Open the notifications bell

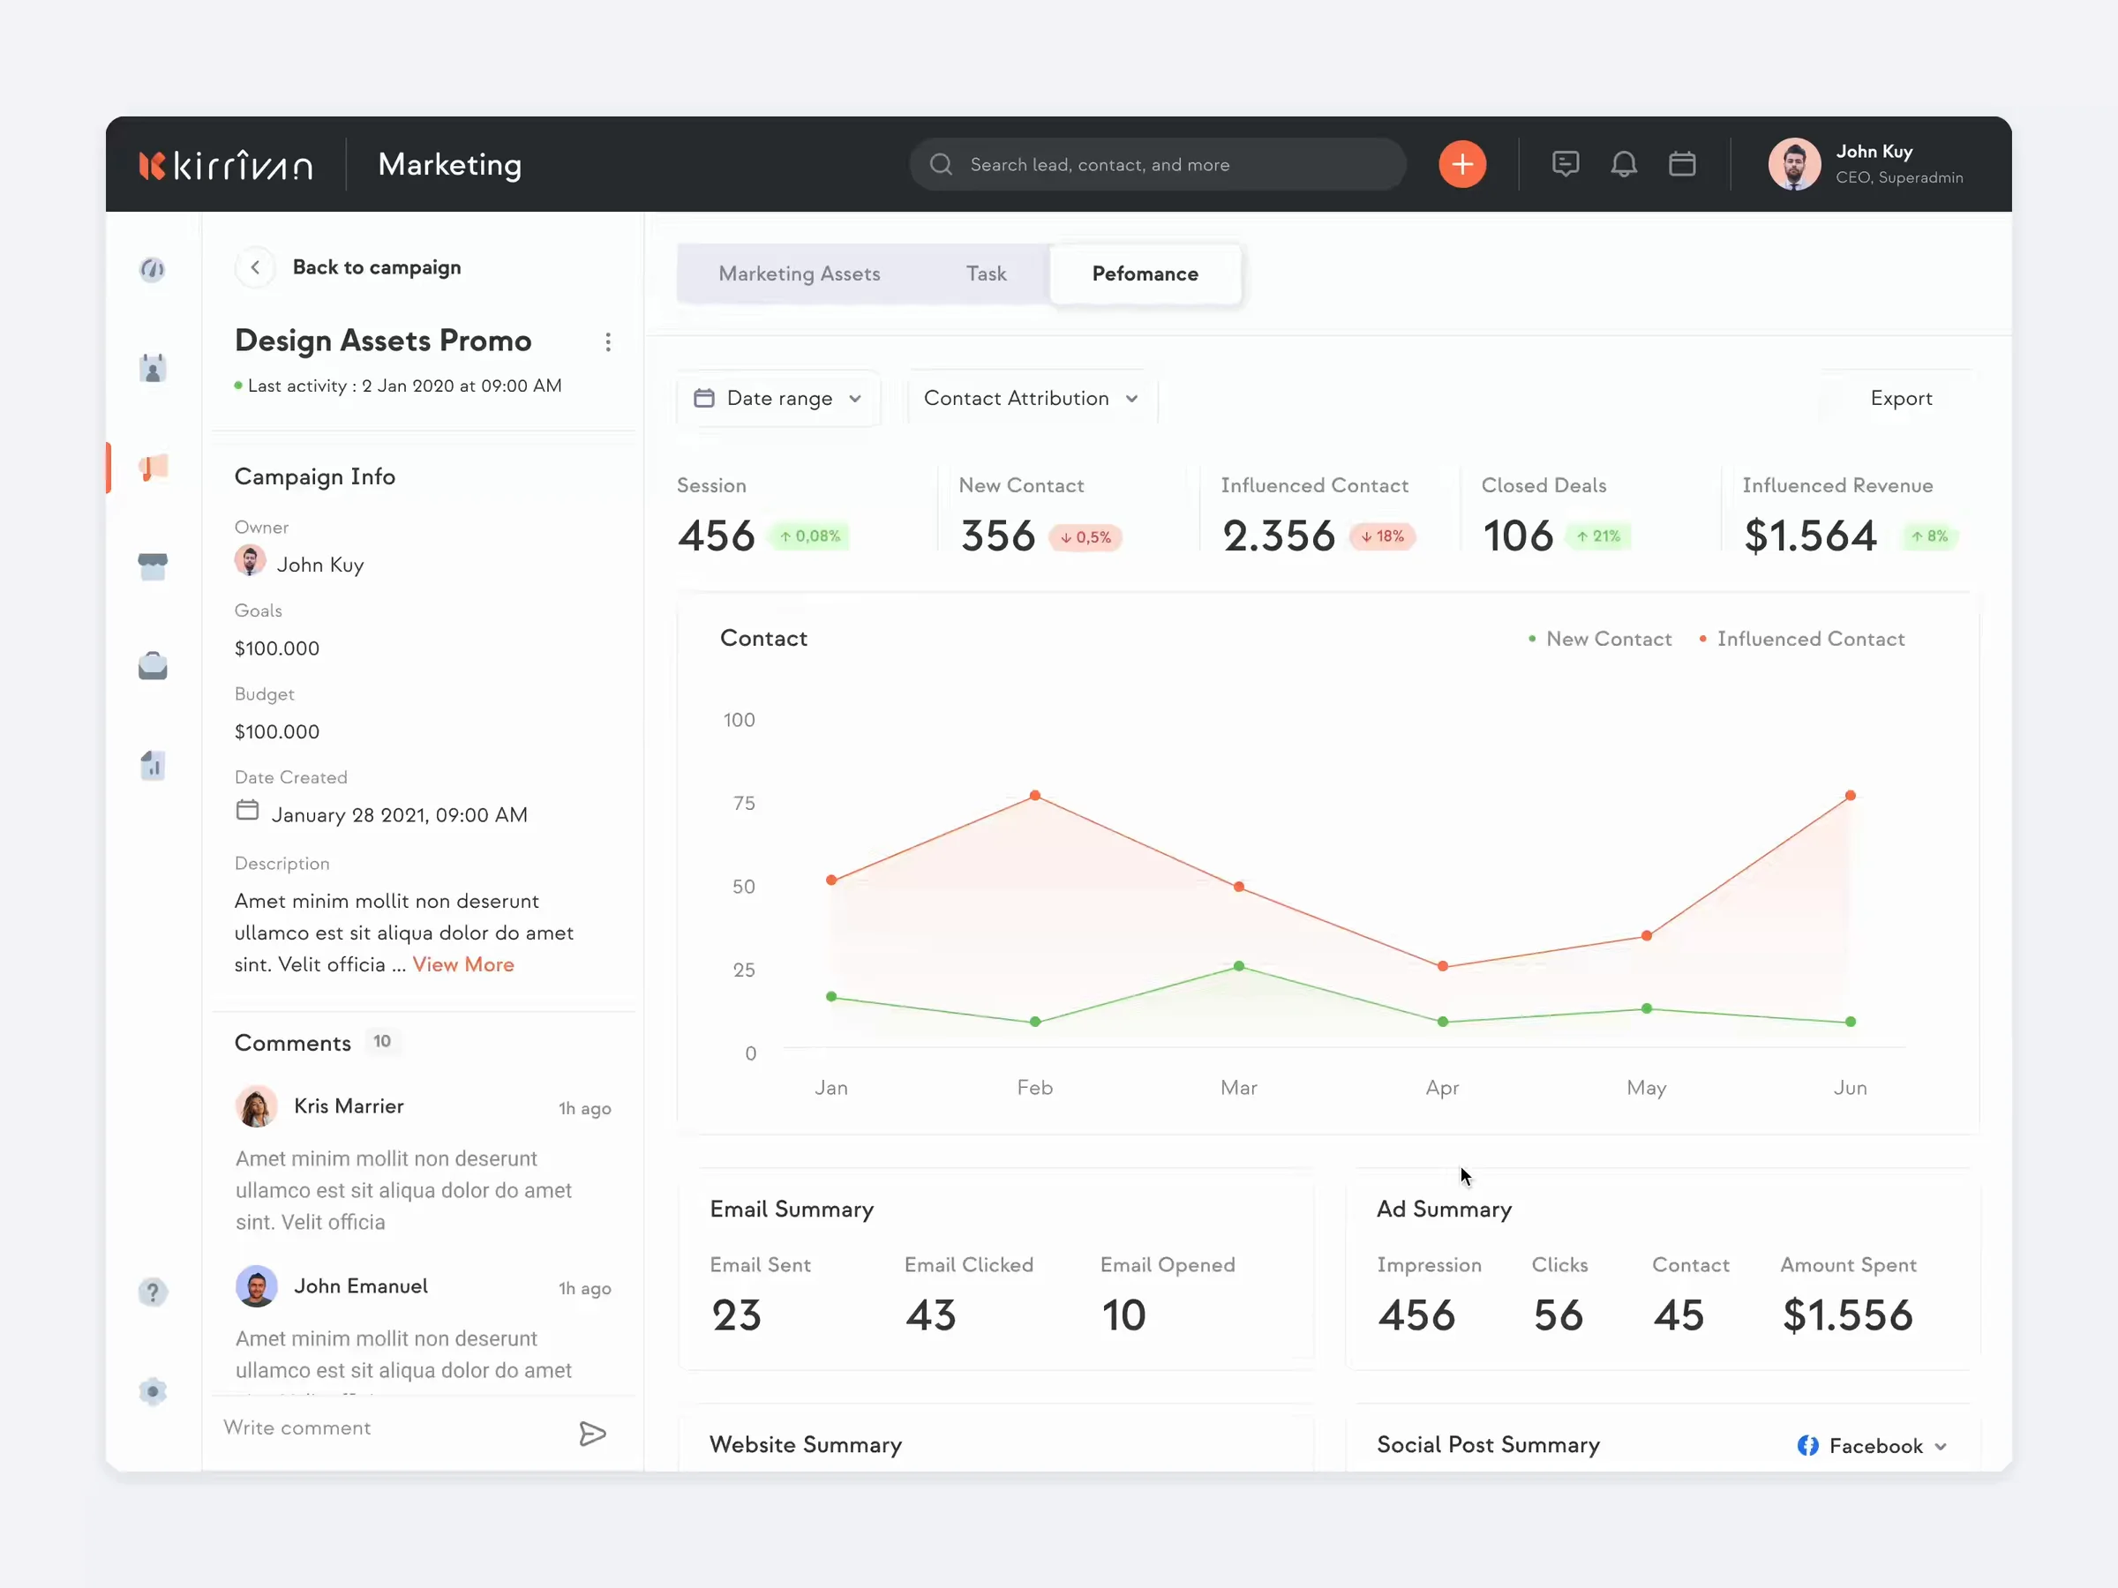(1624, 165)
